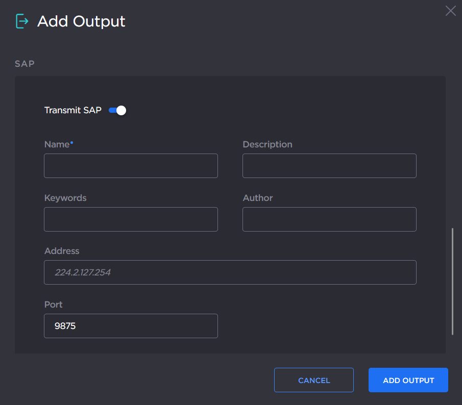The height and width of the screenshot is (405, 462).
Task: Click the required Name field label
Action: pyautogui.click(x=57, y=144)
